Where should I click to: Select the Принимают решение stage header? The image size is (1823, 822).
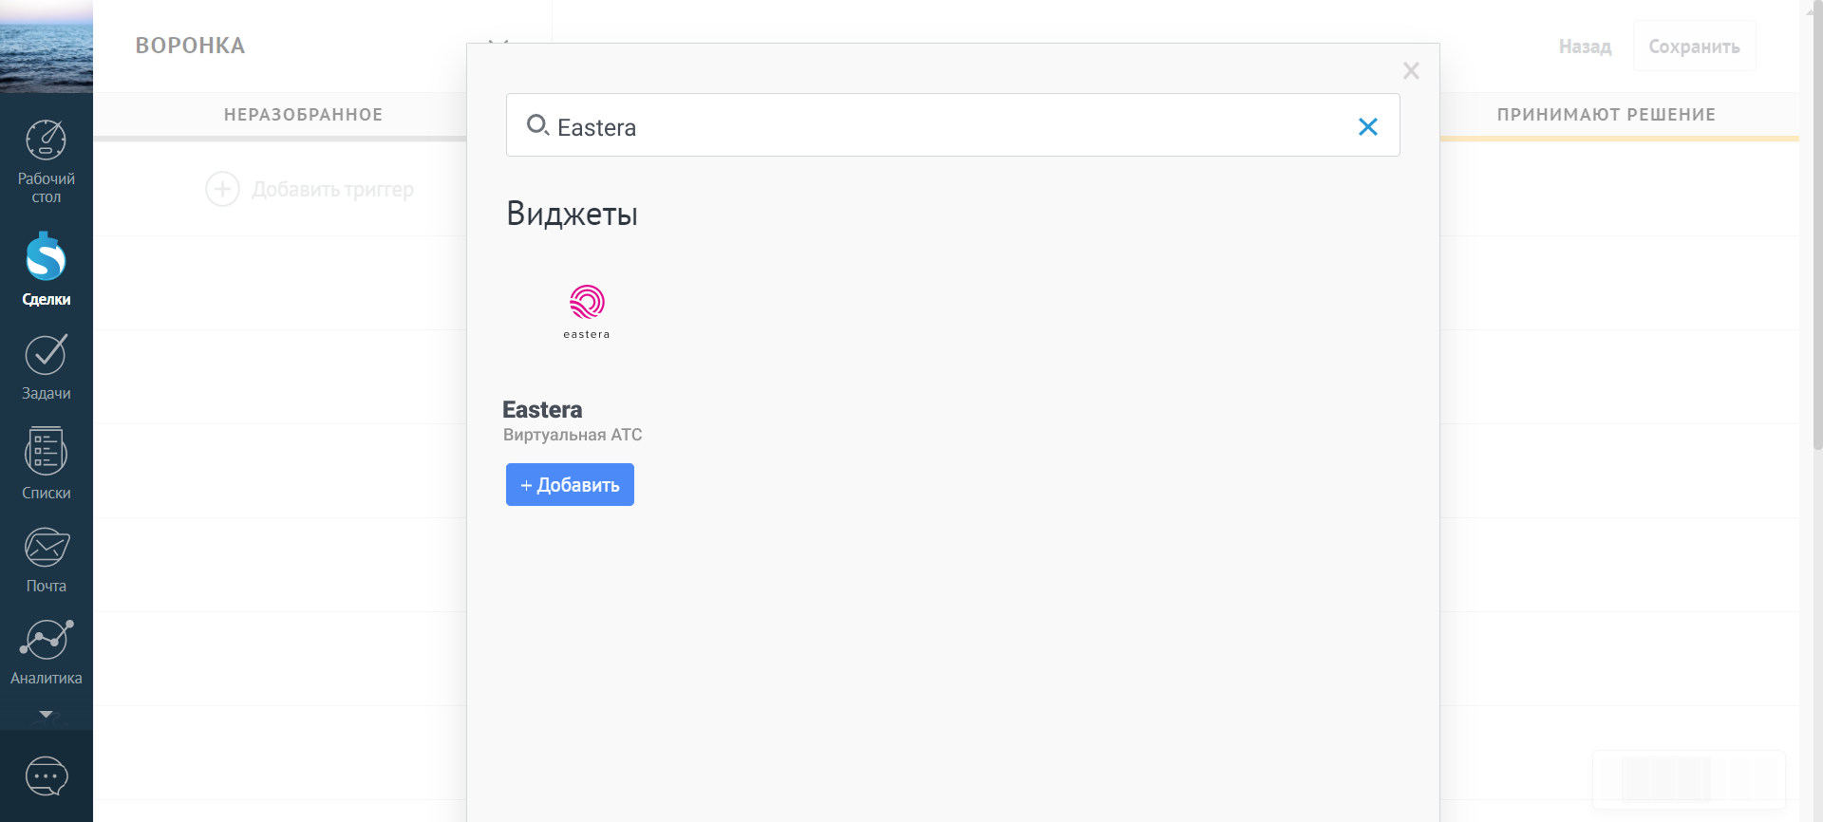(1606, 115)
